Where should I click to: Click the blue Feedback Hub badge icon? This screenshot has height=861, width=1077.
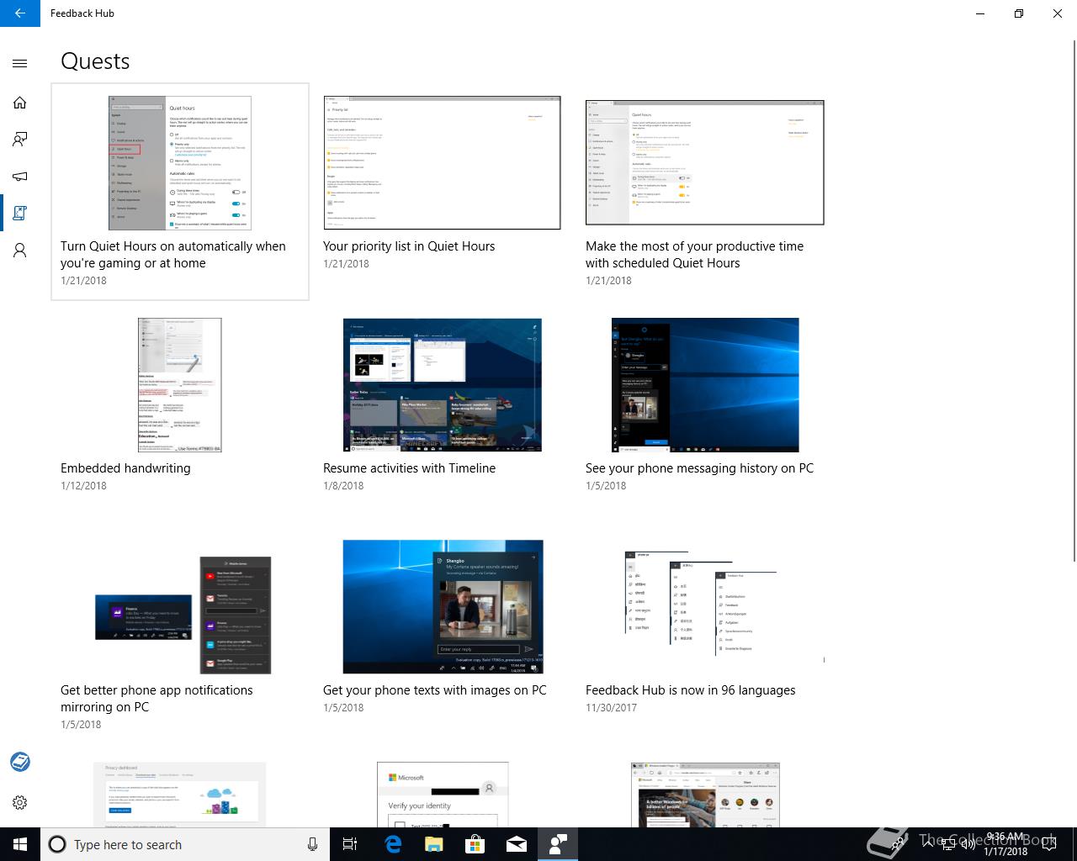[20, 762]
